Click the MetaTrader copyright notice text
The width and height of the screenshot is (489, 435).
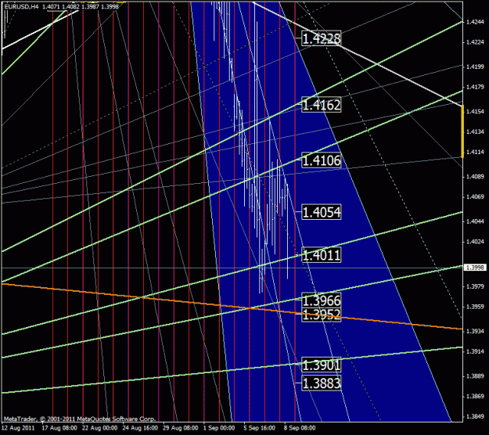tap(80, 419)
